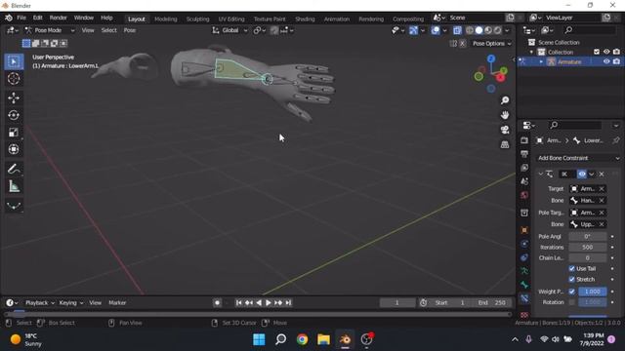Screen dimensions: 625x351
Task: Click the Iterations 500 field
Action: pos(587,247)
